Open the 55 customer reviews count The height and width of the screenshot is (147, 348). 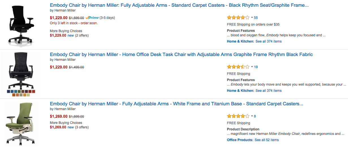(256, 18)
